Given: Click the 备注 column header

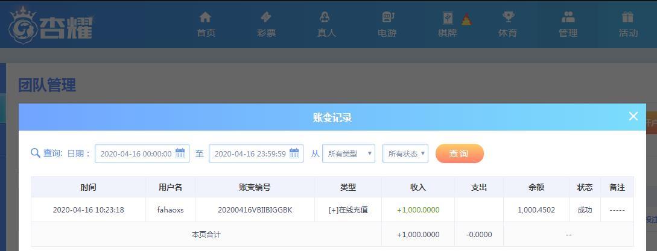Looking at the screenshot, I should click(x=617, y=187).
